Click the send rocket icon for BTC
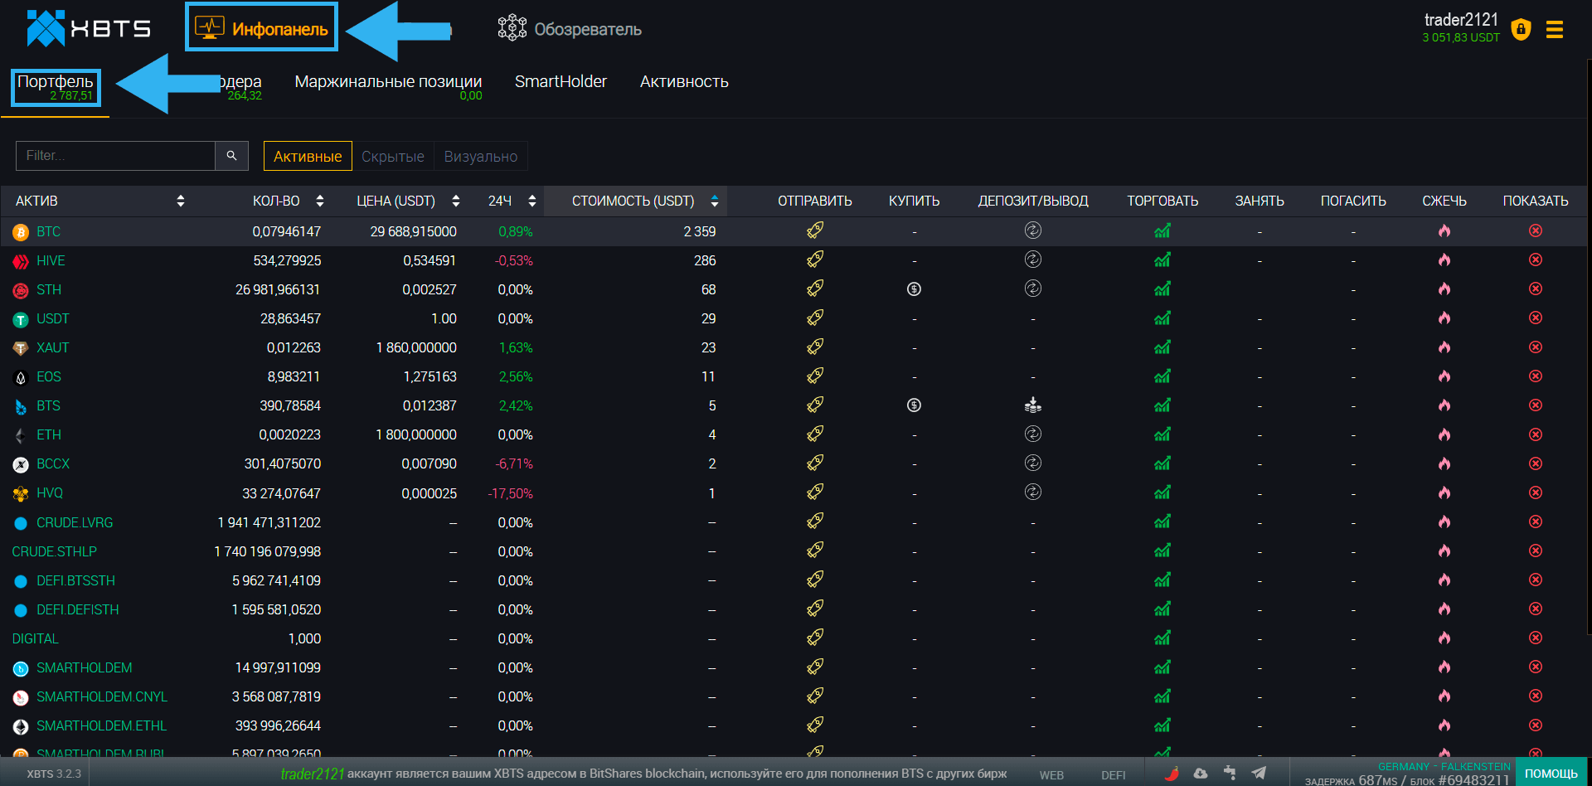Viewport: 1592px width, 786px height. (815, 230)
